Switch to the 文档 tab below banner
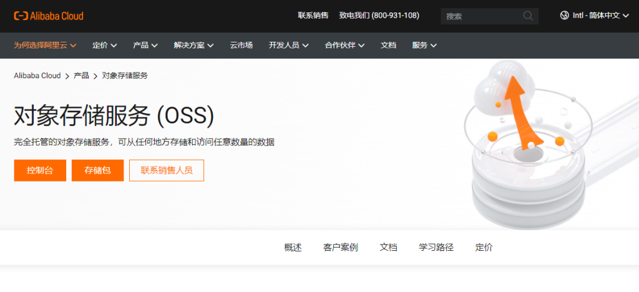The width and height of the screenshot is (639, 292). pyautogui.click(x=388, y=247)
